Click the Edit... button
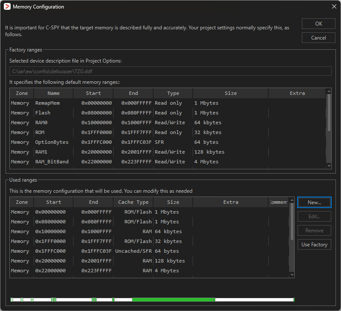Image resolution: width=341 pixels, height=311 pixels. click(314, 217)
